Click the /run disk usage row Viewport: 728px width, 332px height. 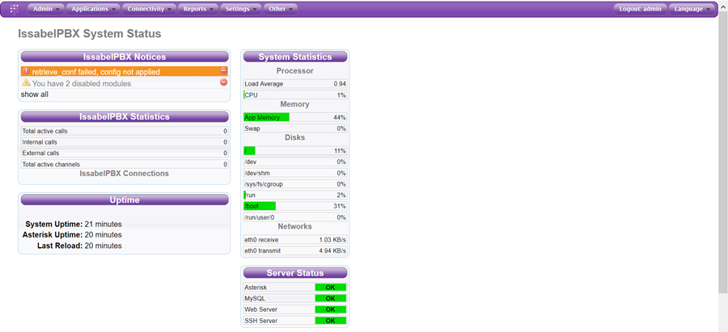click(295, 195)
